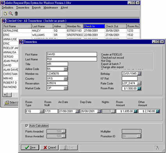Click the Select button in background window

11,103
